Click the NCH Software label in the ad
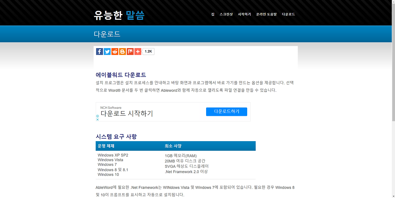Screen dimensions: 395x198 point(110,107)
